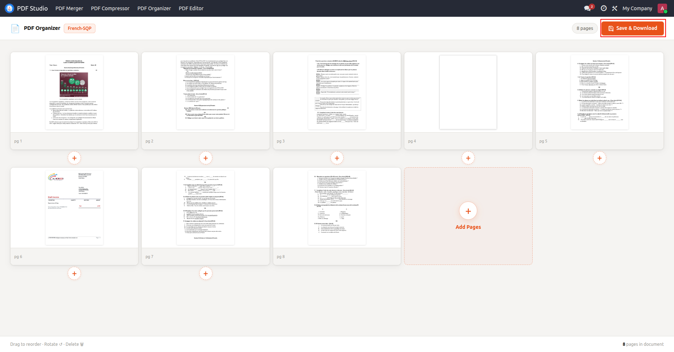The height and width of the screenshot is (352, 674).
Task: Insert pages after pg 4 plus button
Action: pos(468,158)
